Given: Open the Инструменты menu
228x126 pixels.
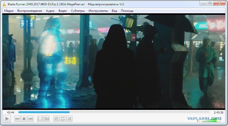Looking at the screenshot, I should pos(98,11).
